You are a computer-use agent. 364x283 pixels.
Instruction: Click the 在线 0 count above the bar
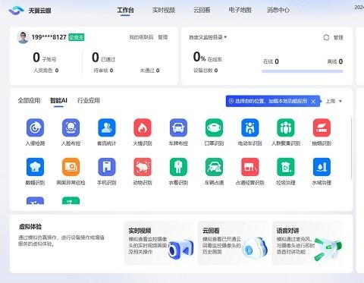(271, 61)
